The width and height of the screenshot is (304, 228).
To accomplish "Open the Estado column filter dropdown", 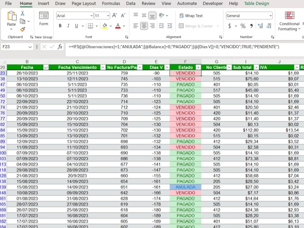I will pyautogui.click(x=198, y=67).
